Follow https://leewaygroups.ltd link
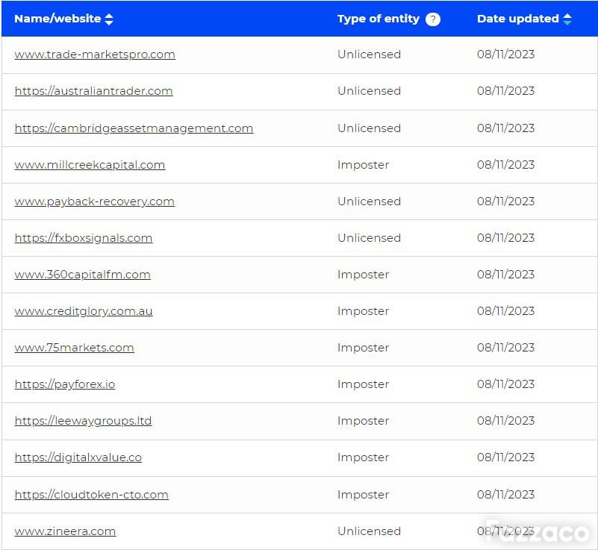This screenshot has width=598, height=550. (83, 421)
